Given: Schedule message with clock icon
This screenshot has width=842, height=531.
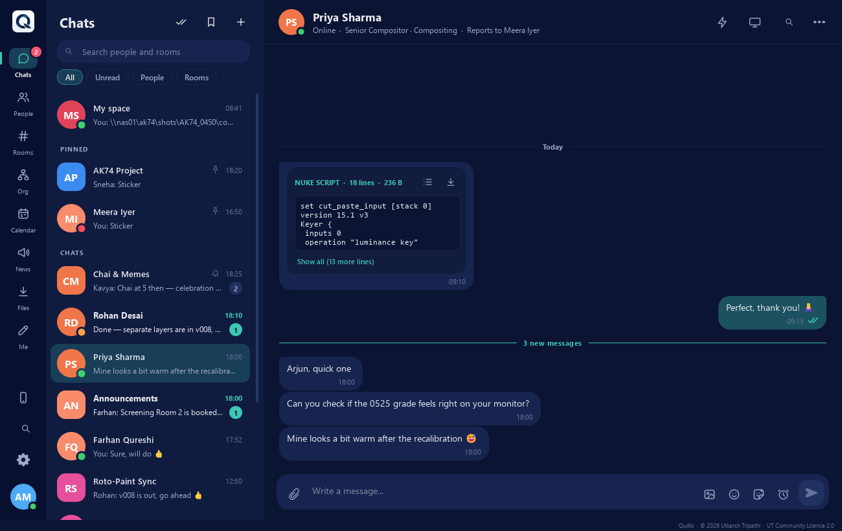Looking at the screenshot, I should click(783, 494).
